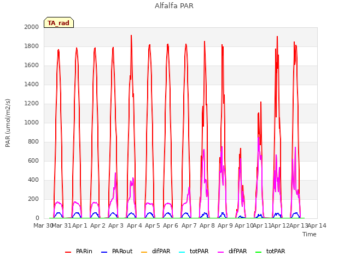Click the TA_rad annotation label
The image size is (350, 262).
pyautogui.click(x=59, y=22)
